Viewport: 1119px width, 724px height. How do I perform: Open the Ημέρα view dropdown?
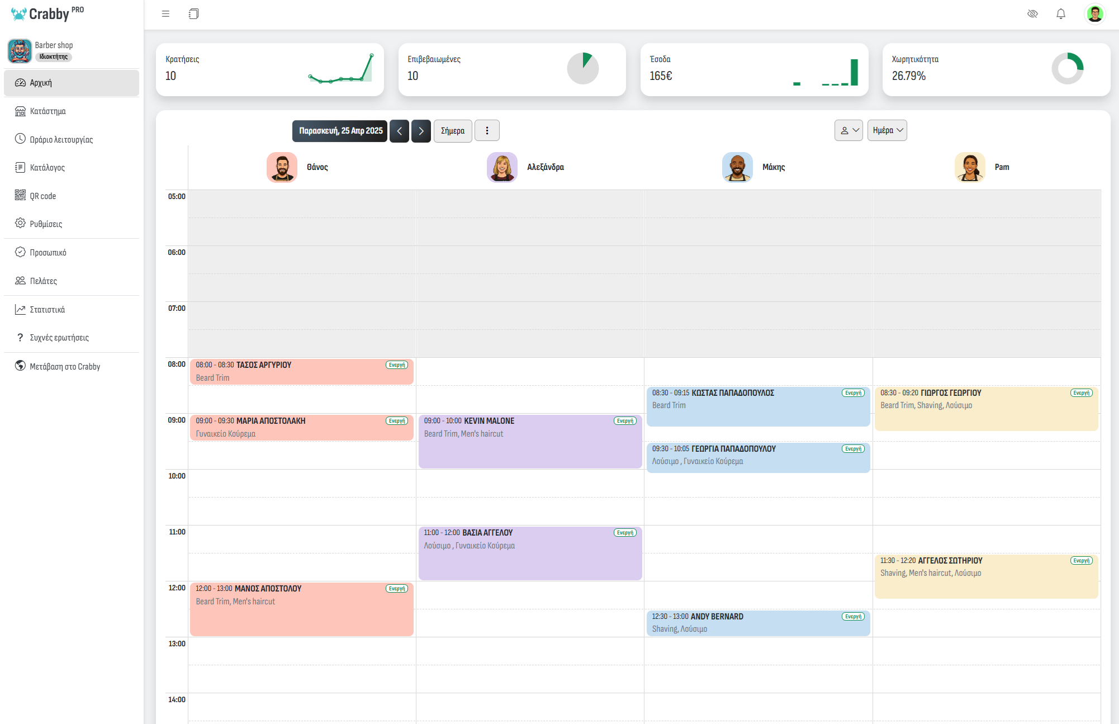pyautogui.click(x=887, y=130)
